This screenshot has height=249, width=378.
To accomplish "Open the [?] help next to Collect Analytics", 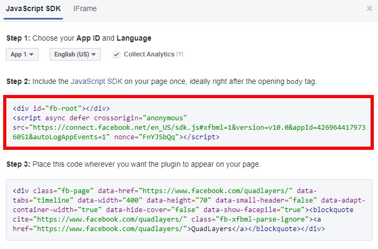I will 180,54.
